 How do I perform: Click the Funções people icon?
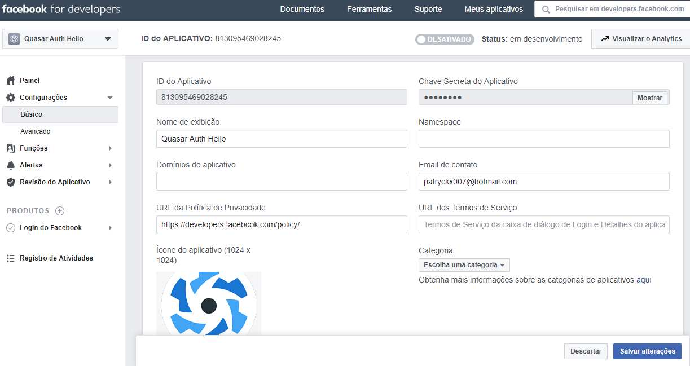click(10, 148)
